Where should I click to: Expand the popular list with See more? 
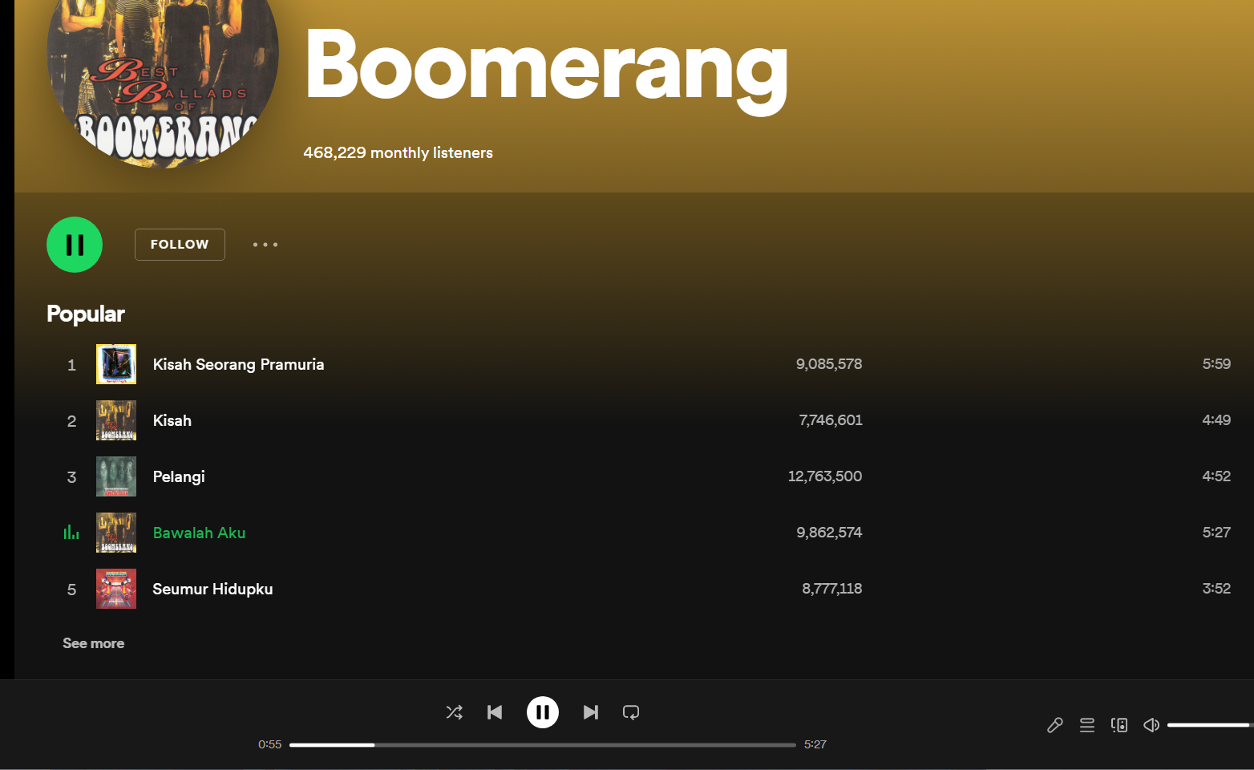tap(94, 643)
